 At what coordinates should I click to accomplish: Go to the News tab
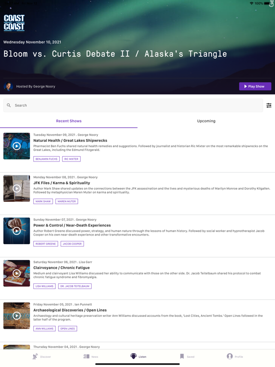pos(91,356)
